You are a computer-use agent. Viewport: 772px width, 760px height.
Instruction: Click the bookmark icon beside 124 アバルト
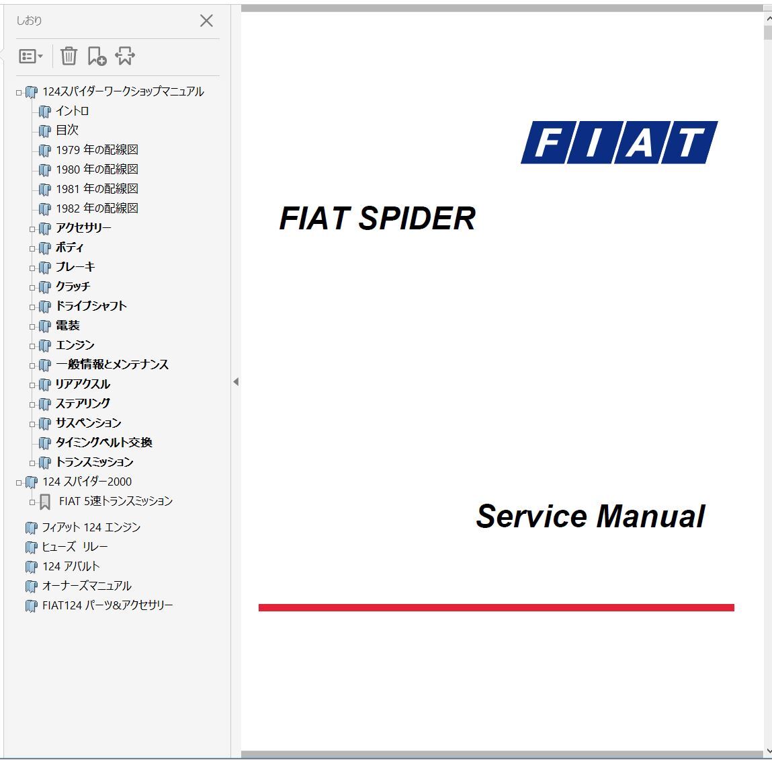pyautogui.click(x=32, y=567)
